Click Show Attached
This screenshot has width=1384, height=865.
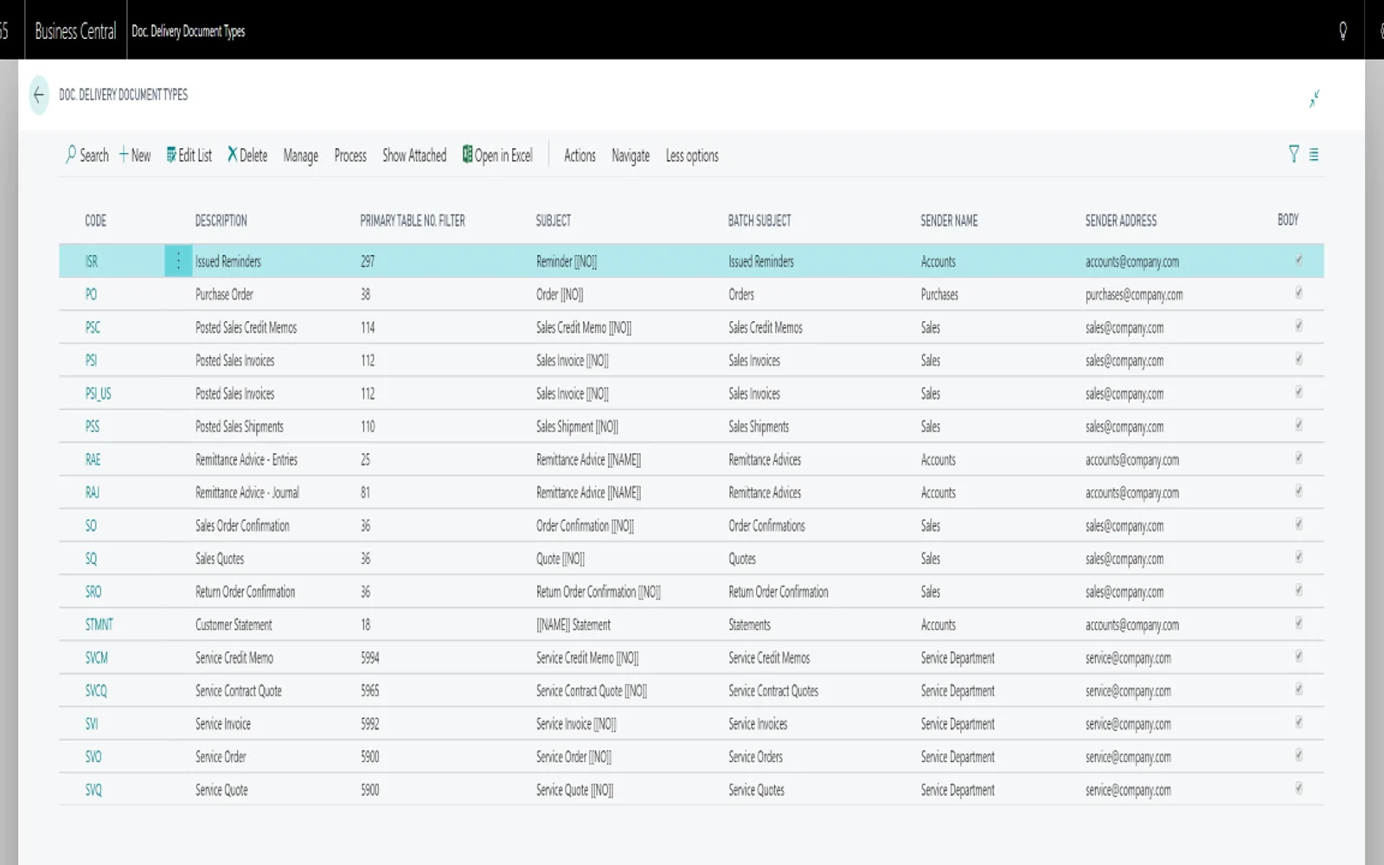click(414, 156)
